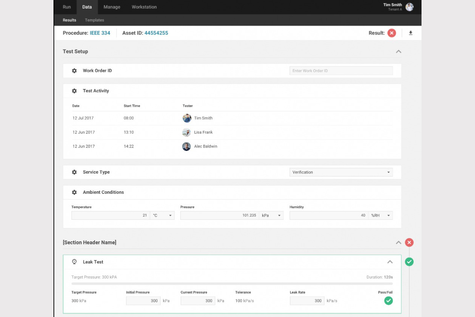Click the green Pass/Fail checkmark in Leak Test
The height and width of the screenshot is (317, 475).
[x=388, y=301]
